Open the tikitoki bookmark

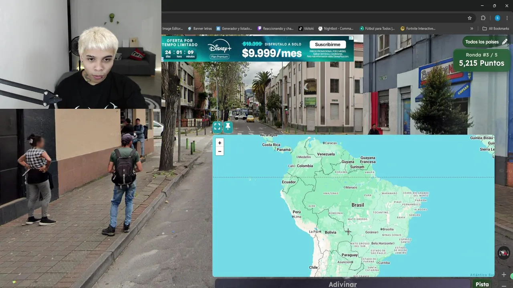click(306, 28)
